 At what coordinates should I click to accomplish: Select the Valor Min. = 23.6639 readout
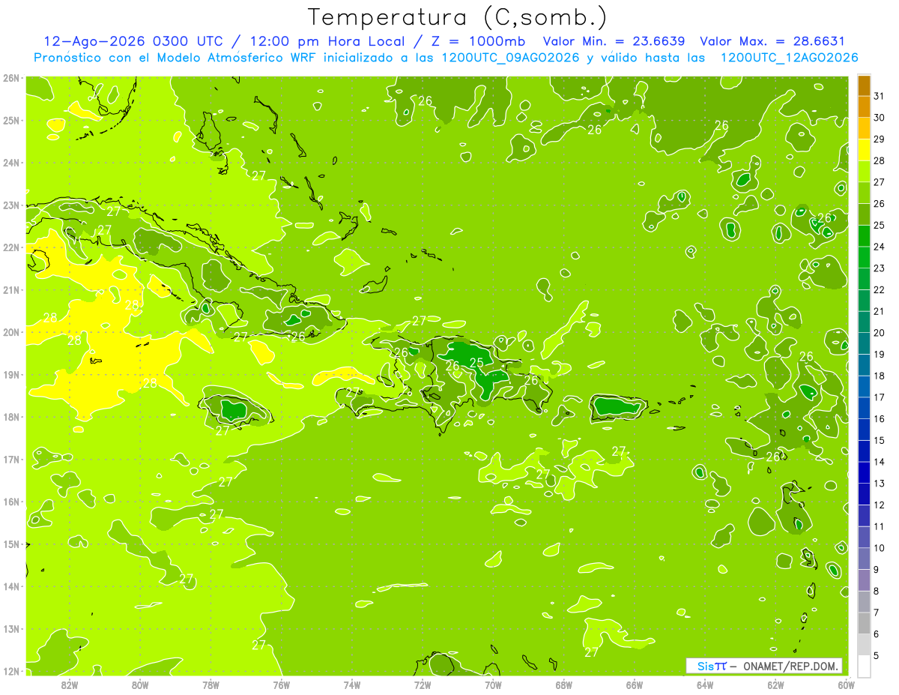tap(614, 41)
